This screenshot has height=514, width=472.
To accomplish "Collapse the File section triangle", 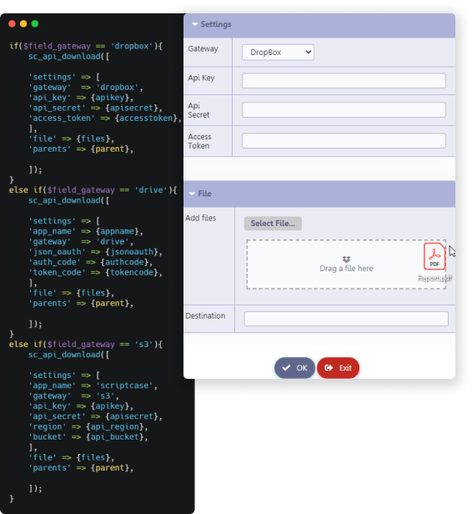I will (x=192, y=194).
